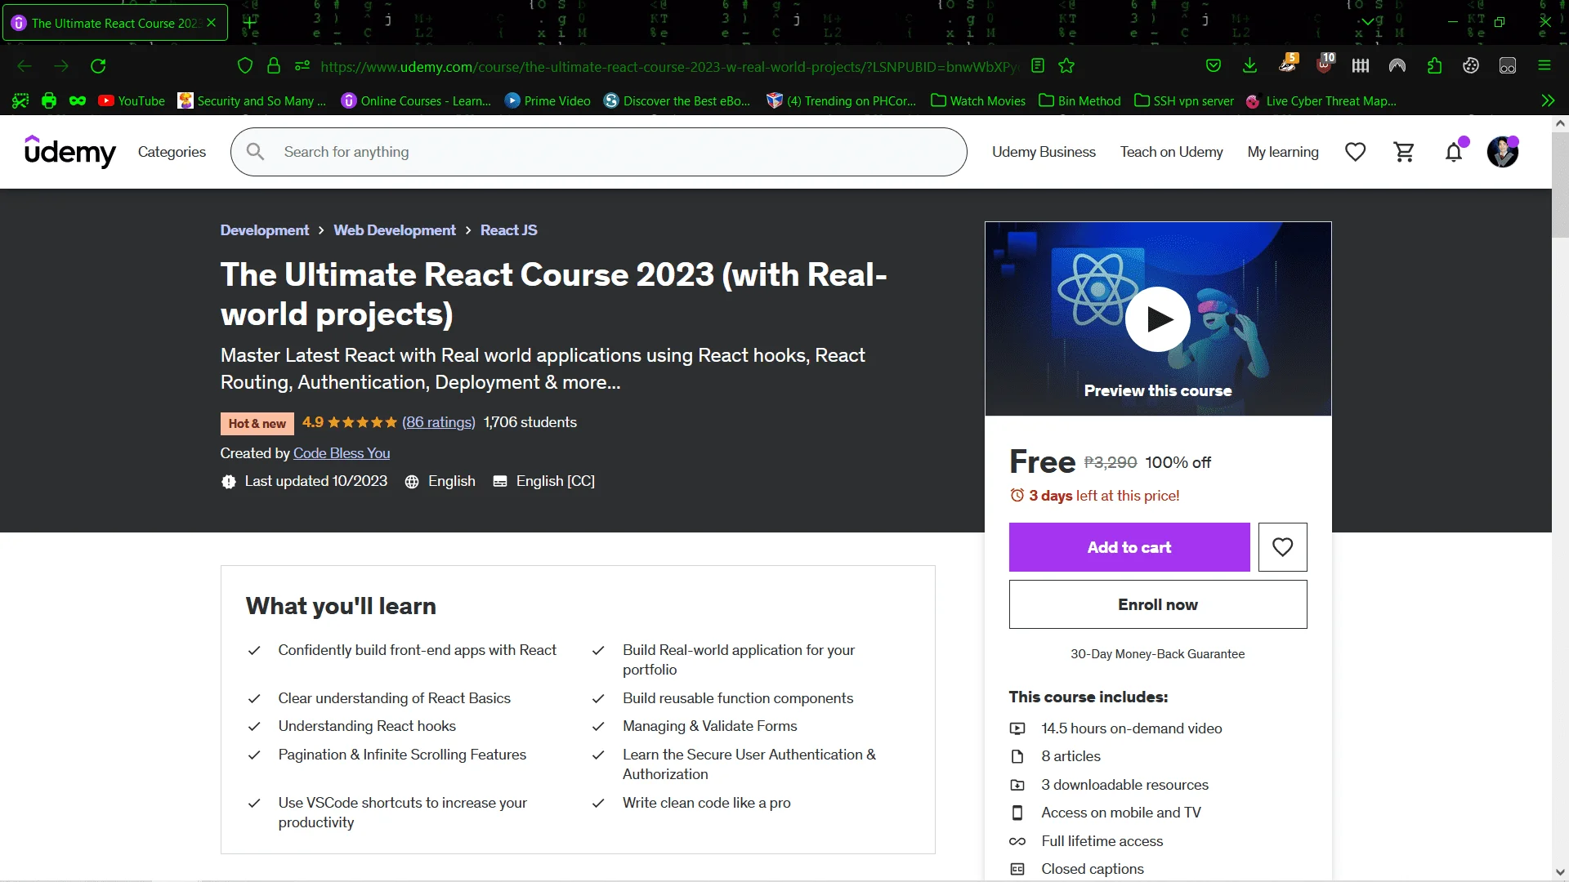Viewport: 1569px width, 882px height.
Task: Show more bookmarks chevron
Action: pos(1548,100)
